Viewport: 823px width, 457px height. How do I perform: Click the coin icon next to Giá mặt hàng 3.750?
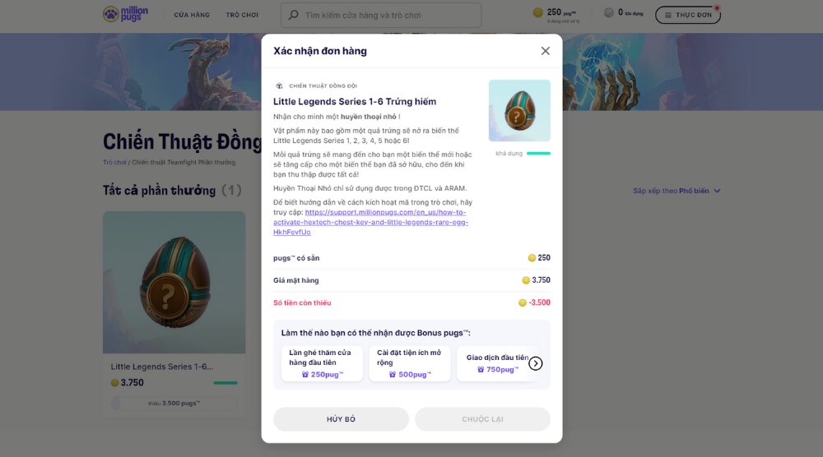pos(526,280)
